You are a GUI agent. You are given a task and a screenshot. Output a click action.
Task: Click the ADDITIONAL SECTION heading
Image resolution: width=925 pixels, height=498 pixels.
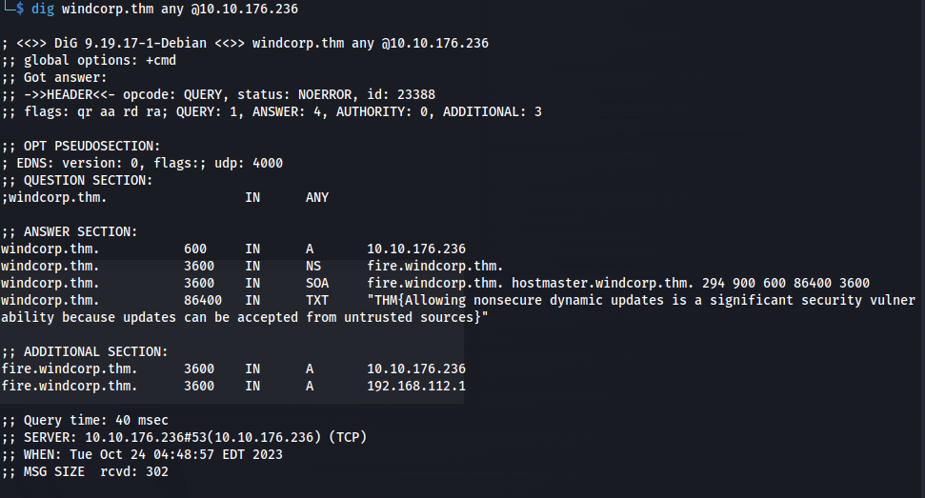coord(95,351)
